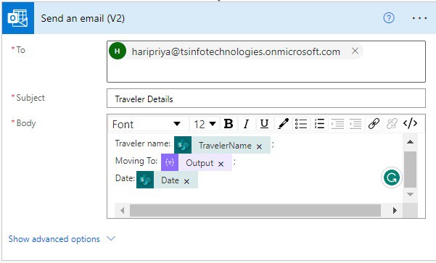Screen dimensions: 436x263
Task: Click the SharePoint icon on Date token
Action: tap(145, 180)
